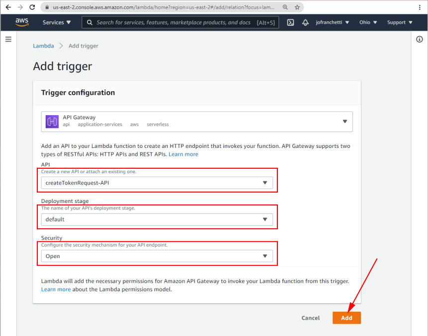This screenshot has height=336, width=428.
Task: Click the AWS home logo
Action: click(x=22, y=22)
